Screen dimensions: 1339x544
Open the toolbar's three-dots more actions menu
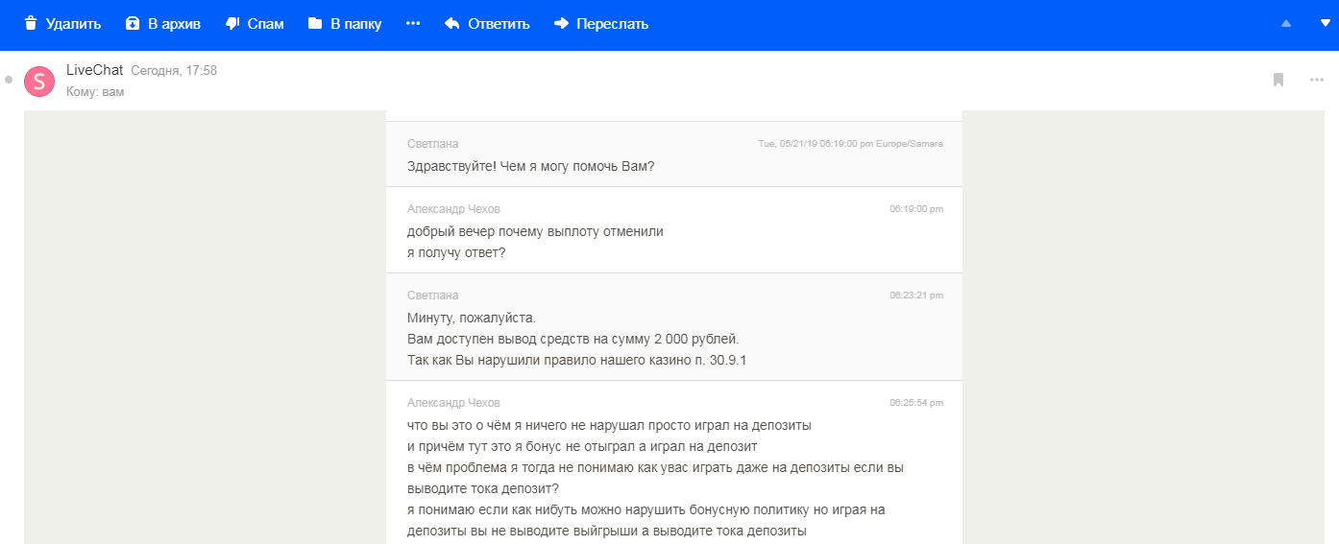pos(413,24)
